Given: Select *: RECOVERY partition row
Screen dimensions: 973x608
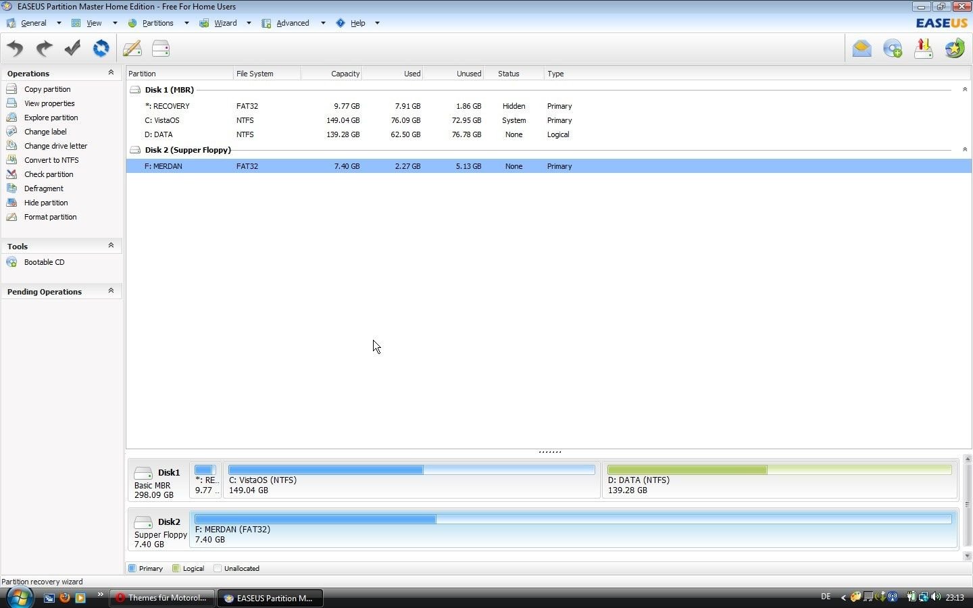Looking at the screenshot, I should [x=549, y=106].
